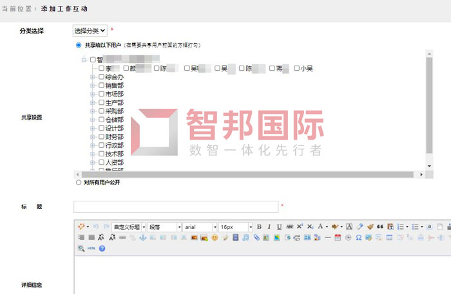Expand the 仓储部 tree node
Viewport: 451px width, 294px height.
93,120
